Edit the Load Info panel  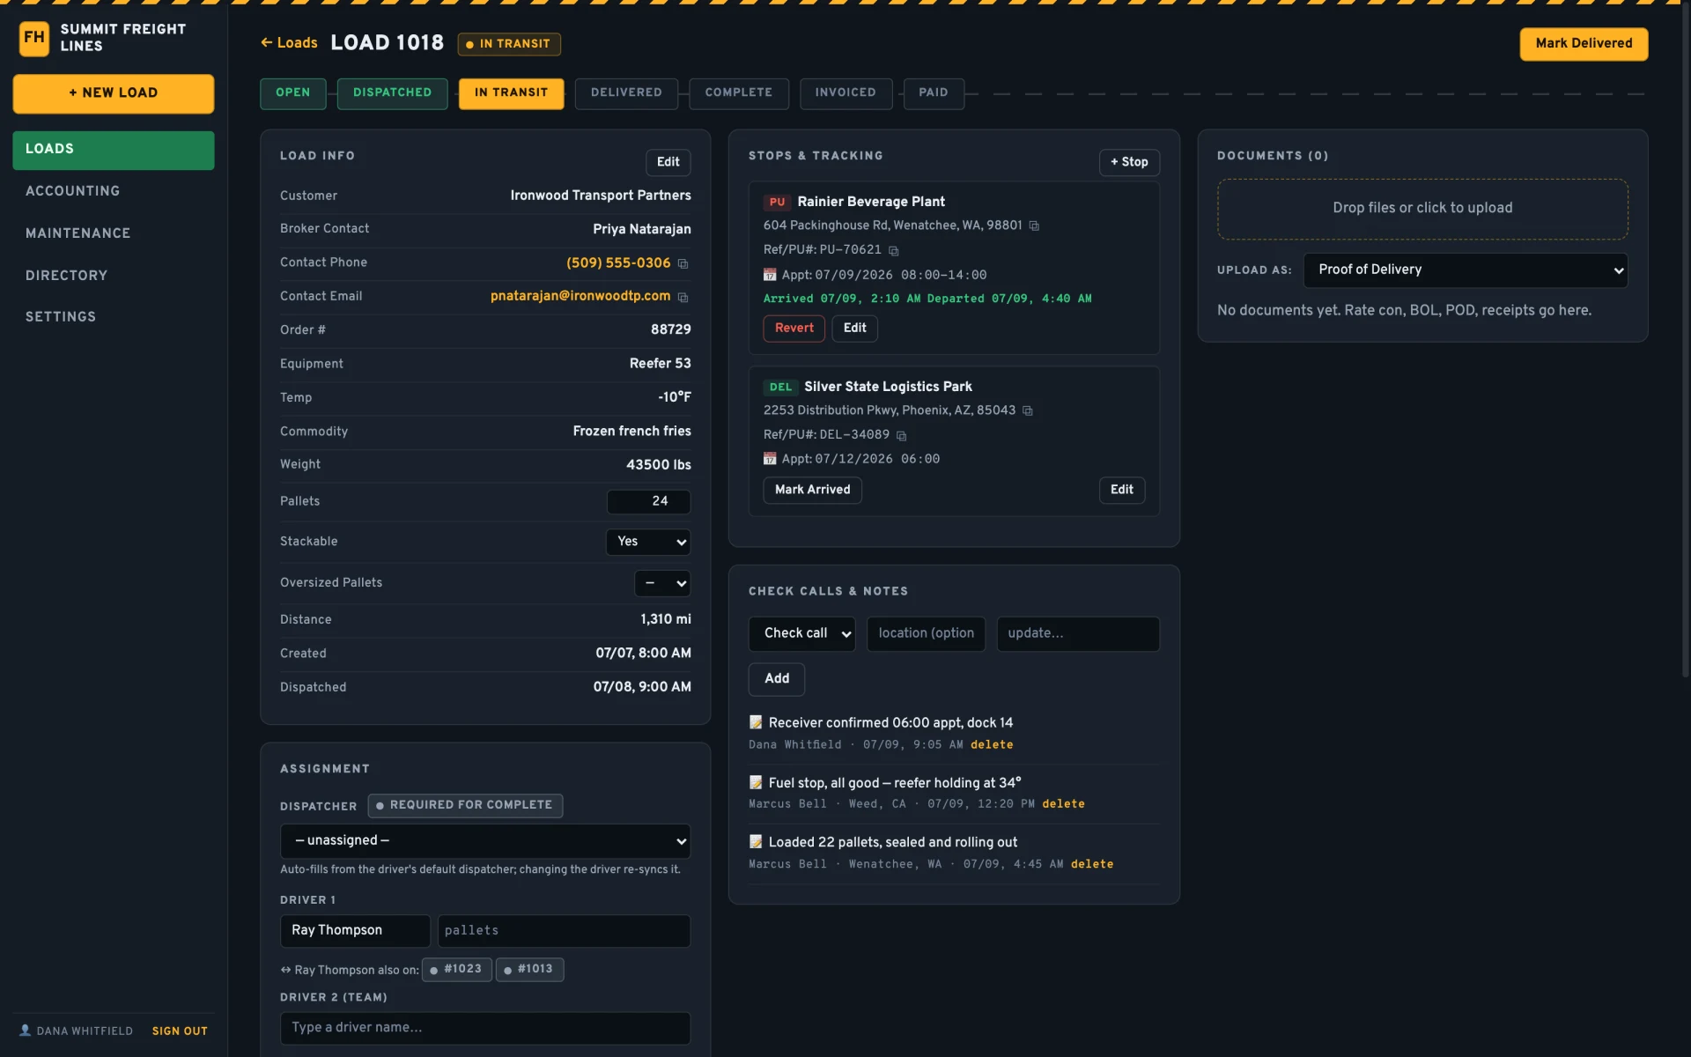click(668, 162)
